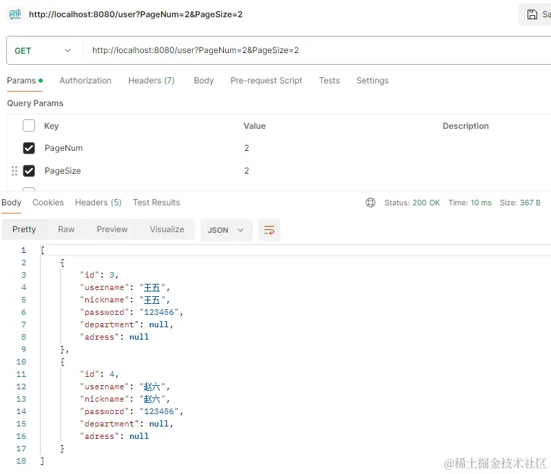This screenshot has height=474, width=551.
Task: Click the PageSize value cell showing 2
Action: 247,171
